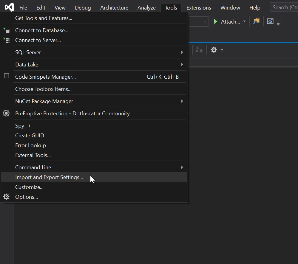The height and width of the screenshot is (264, 298).
Task: Expand the toolbar overflow options arrow
Action: [x=278, y=24]
